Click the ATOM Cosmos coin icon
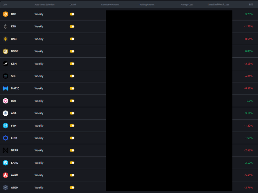The image size is (258, 193). pyautogui.click(x=5, y=188)
